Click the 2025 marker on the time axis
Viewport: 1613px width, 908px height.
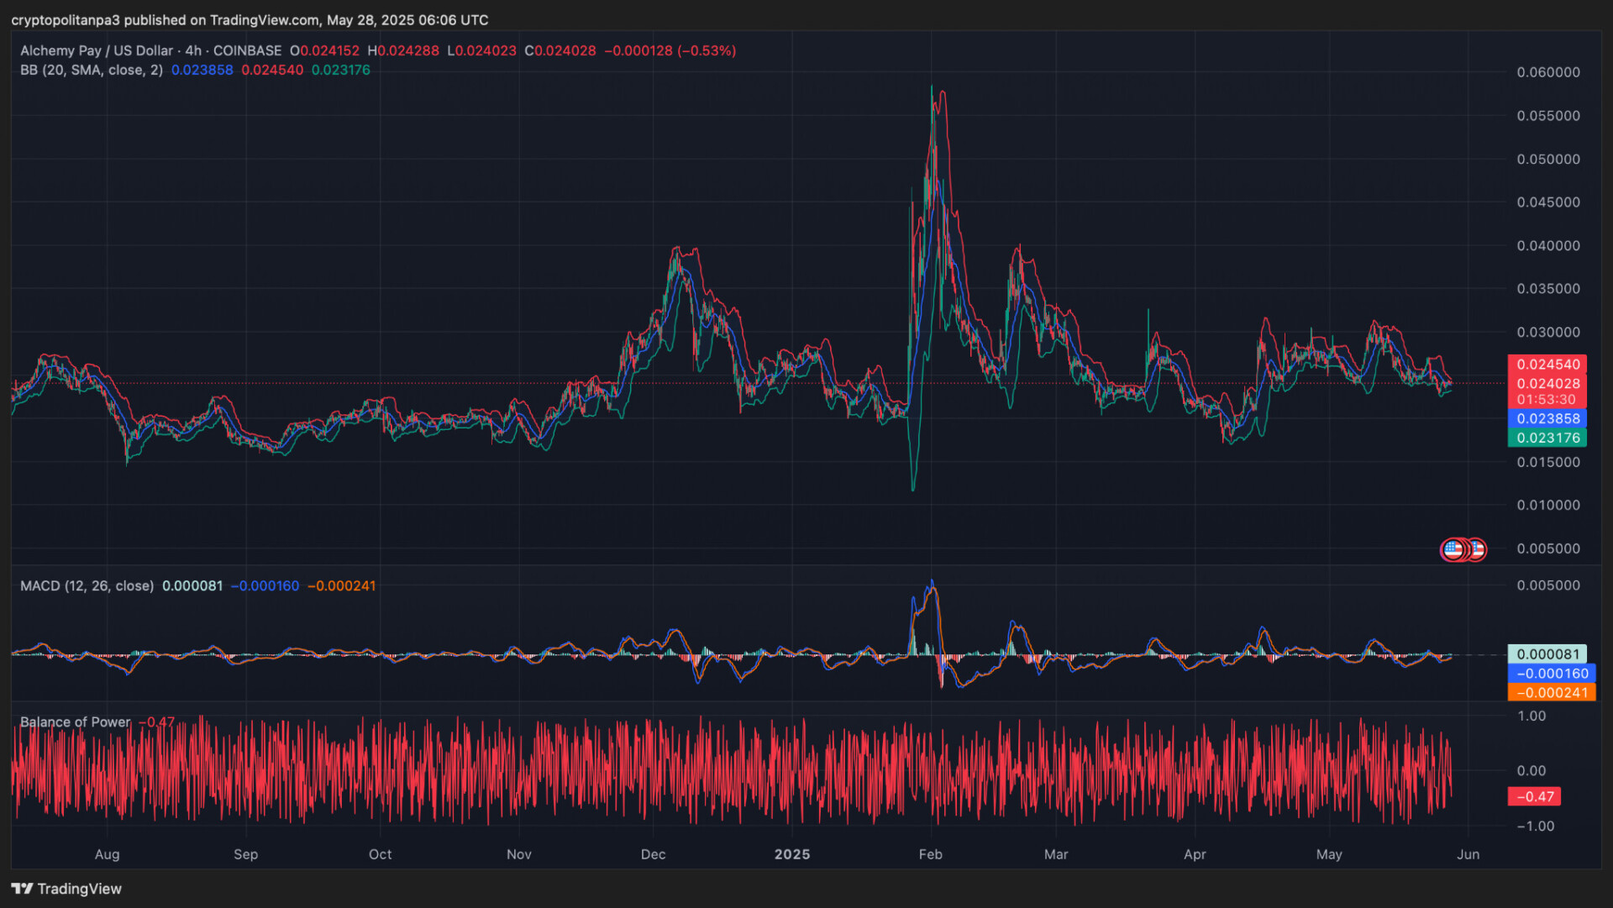(791, 854)
